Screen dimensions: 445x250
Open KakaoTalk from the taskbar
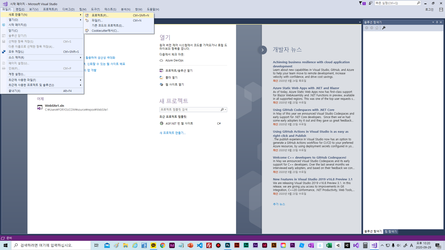click(153, 245)
